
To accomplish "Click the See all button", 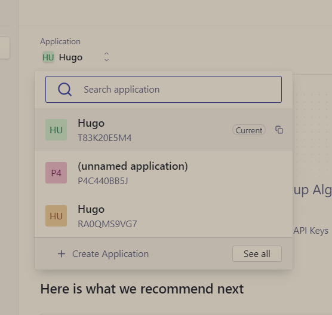I will point(257,254).
